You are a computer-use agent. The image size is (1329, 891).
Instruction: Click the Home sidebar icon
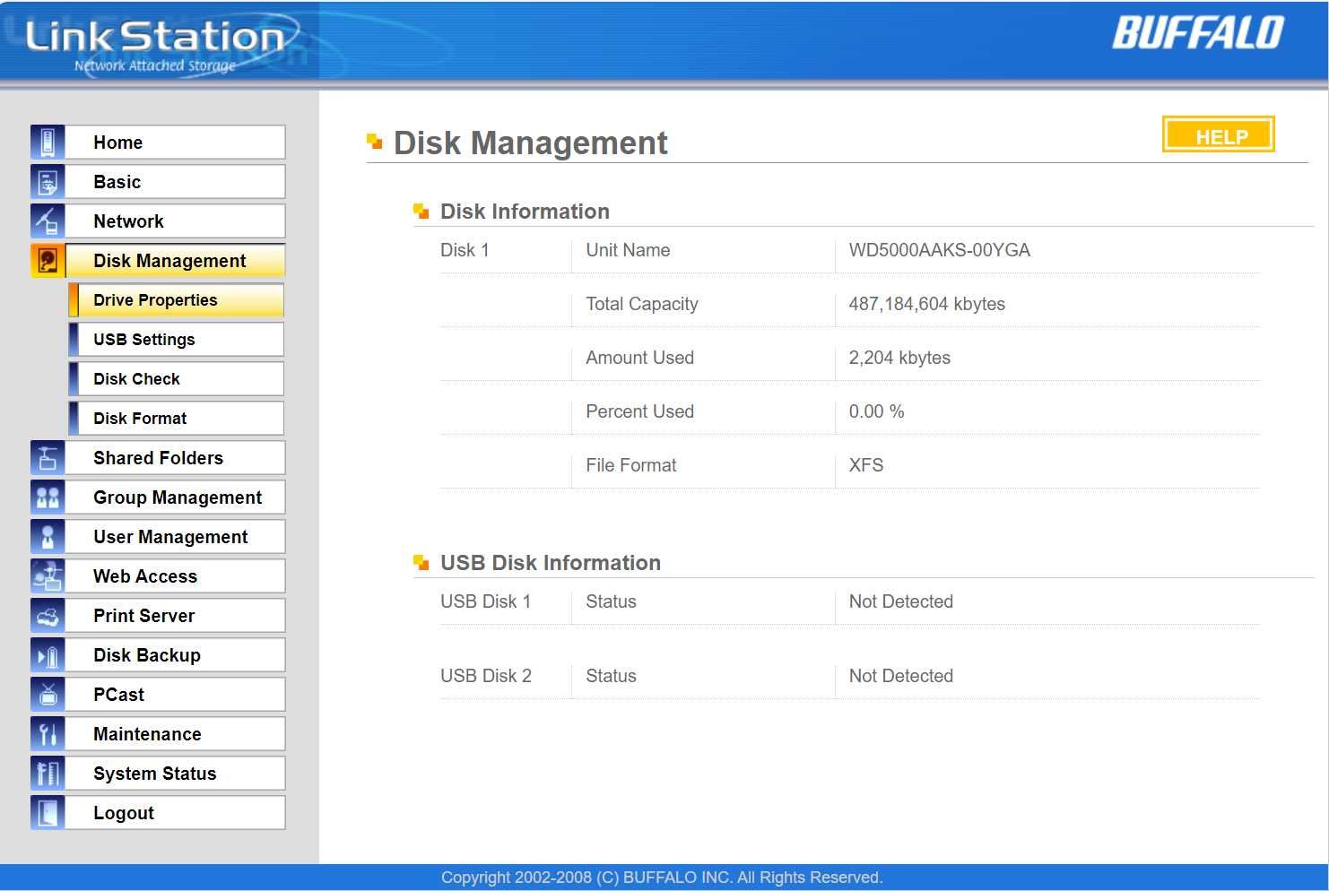(x=48, y=143)
